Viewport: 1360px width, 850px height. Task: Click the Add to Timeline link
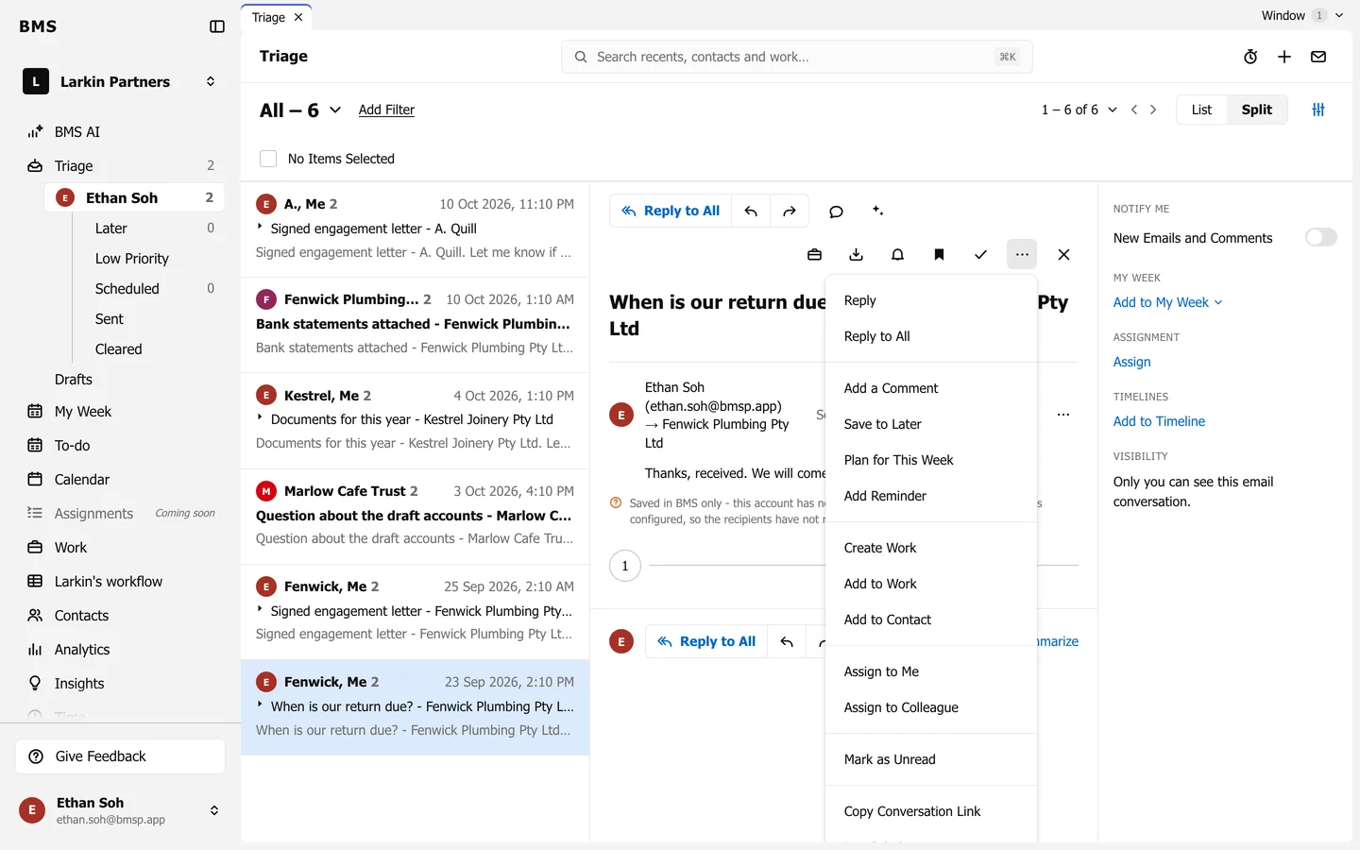pos(1159,421)
